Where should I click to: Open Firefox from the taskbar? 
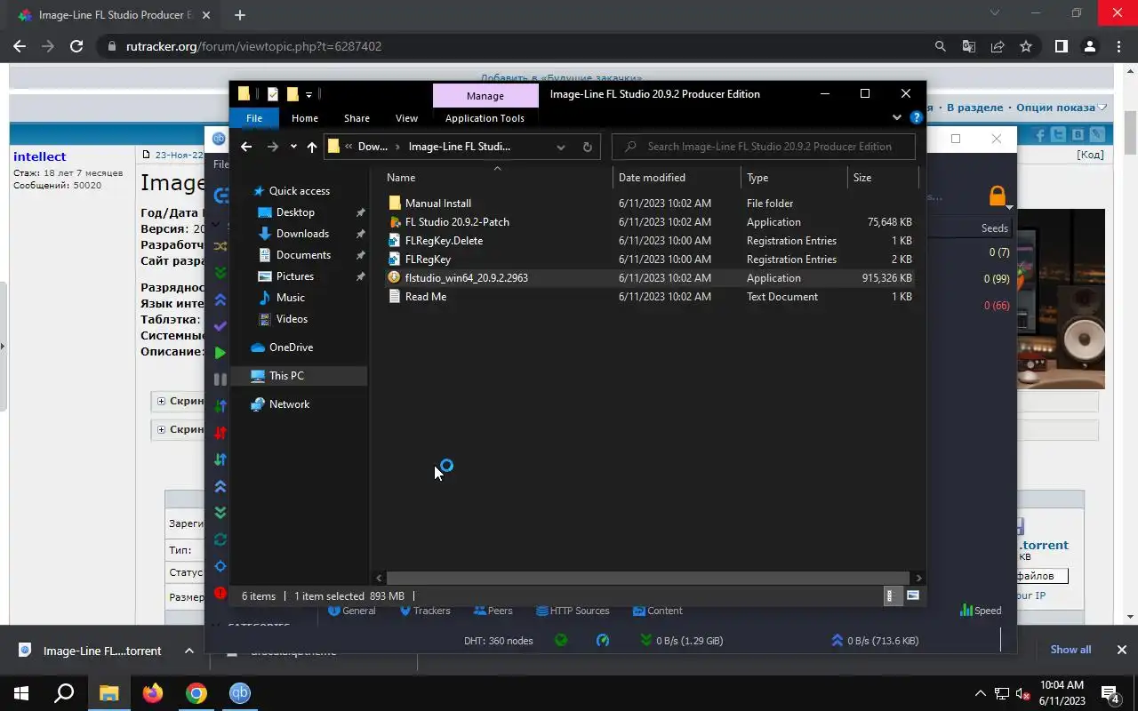pyautogui.click(x=153, y=693)
